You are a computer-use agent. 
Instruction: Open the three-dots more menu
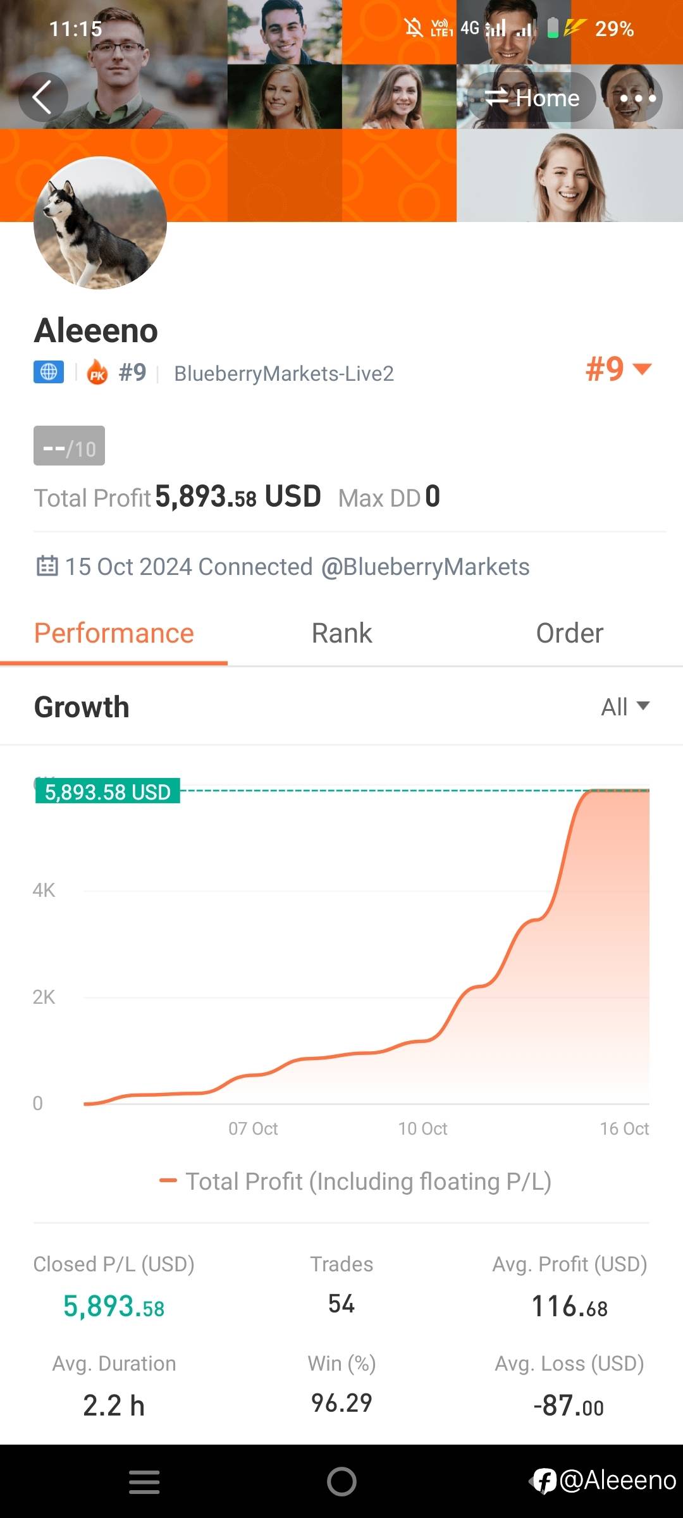click(x=637, y=98)
